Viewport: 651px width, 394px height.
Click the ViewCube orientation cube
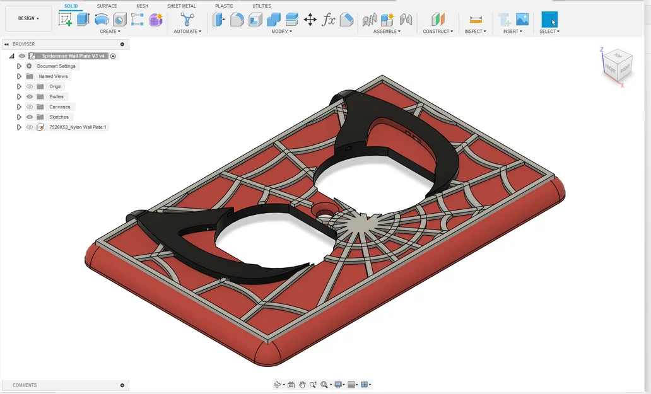(x=616, y=66)
